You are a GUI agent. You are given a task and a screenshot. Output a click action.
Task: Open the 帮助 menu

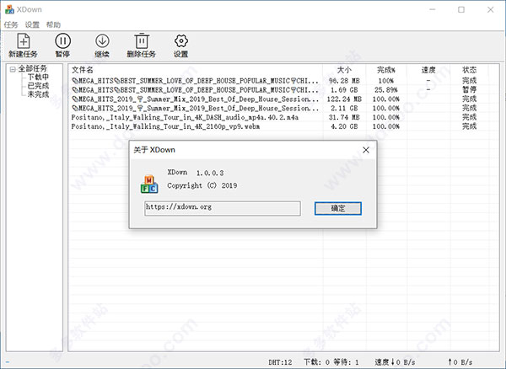(53, 24)
